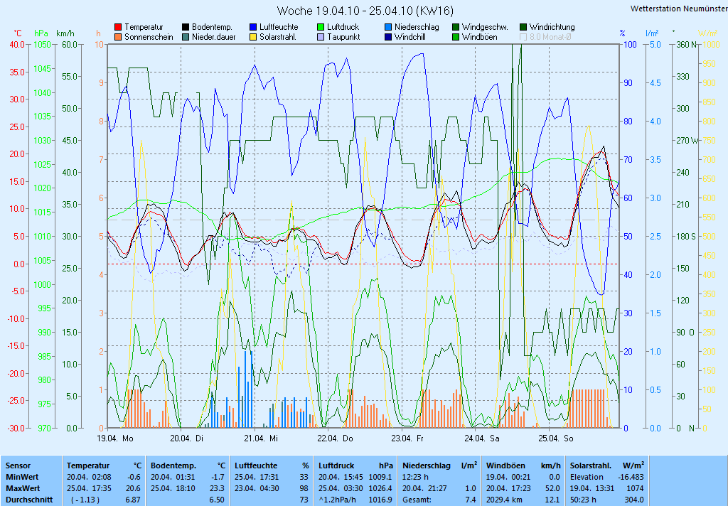Image resolution: width=728 pixels, height=506 pixels.
Task: Click the 22.04. Do date axis label
Action: pyautogui.click(x=336, y=438)
